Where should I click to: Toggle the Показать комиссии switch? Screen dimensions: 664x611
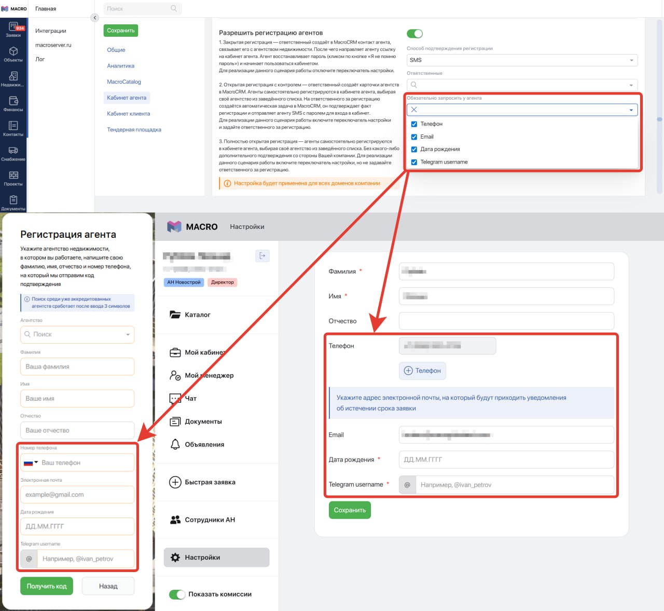click(177, 594)
